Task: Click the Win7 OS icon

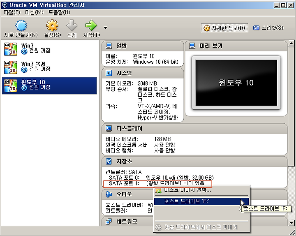Action: (x=11, y=49)
